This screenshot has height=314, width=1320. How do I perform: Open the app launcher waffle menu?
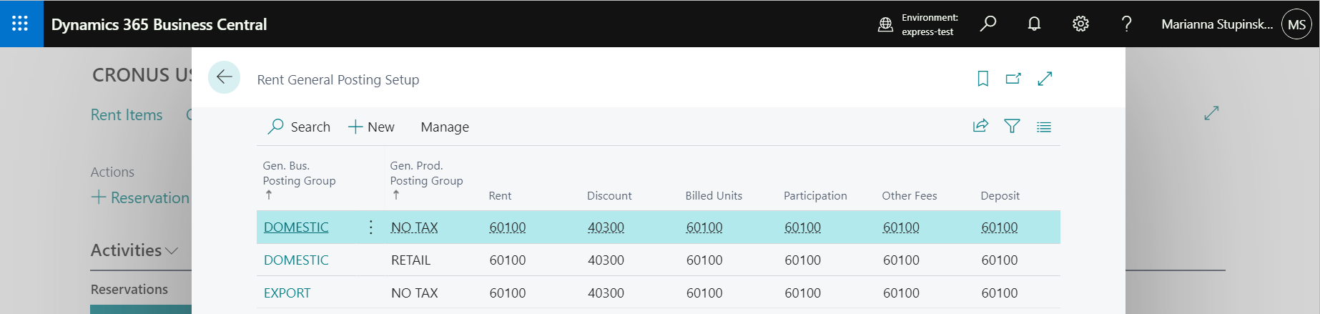(x=20, y=24)
